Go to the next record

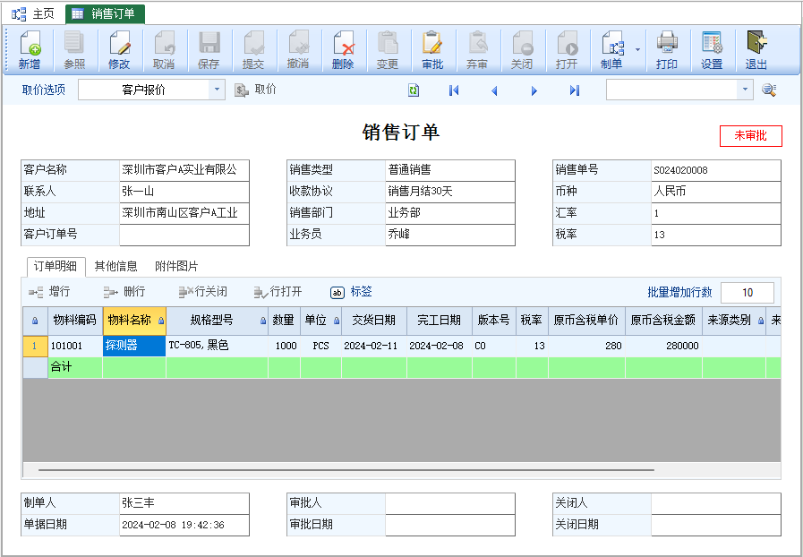click(534, 90)
